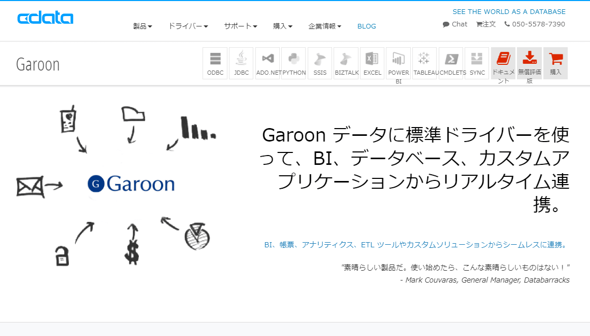Click the Garoon データ headline text

[x=415, y=170]
